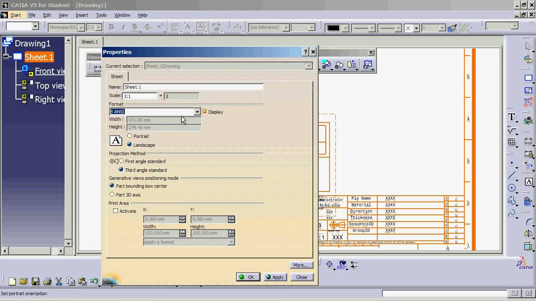The width and height of the screenshot is (536, 301).
Task: Open the Insert menu
Action: (82, 15)
